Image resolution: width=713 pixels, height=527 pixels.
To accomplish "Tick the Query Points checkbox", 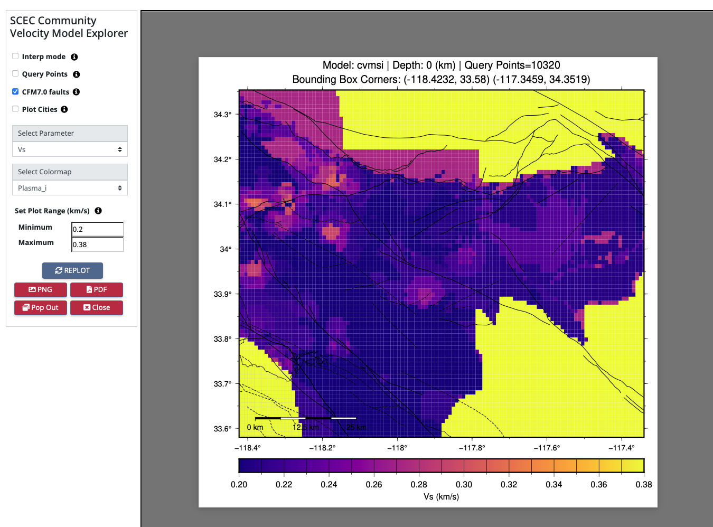I will (15, 73).
